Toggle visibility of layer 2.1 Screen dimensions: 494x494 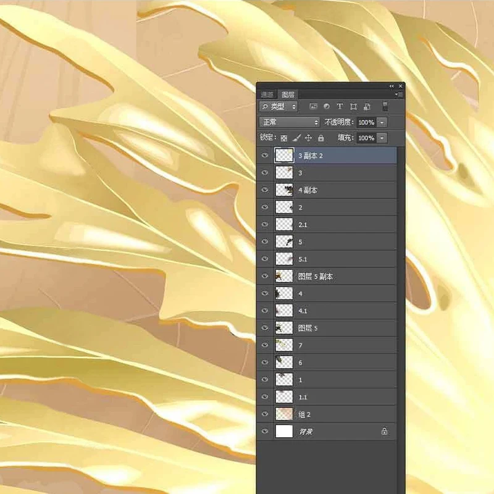(265, 224)
